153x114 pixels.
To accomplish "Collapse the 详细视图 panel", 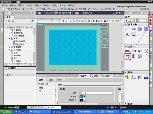I will tap(5, 68).
